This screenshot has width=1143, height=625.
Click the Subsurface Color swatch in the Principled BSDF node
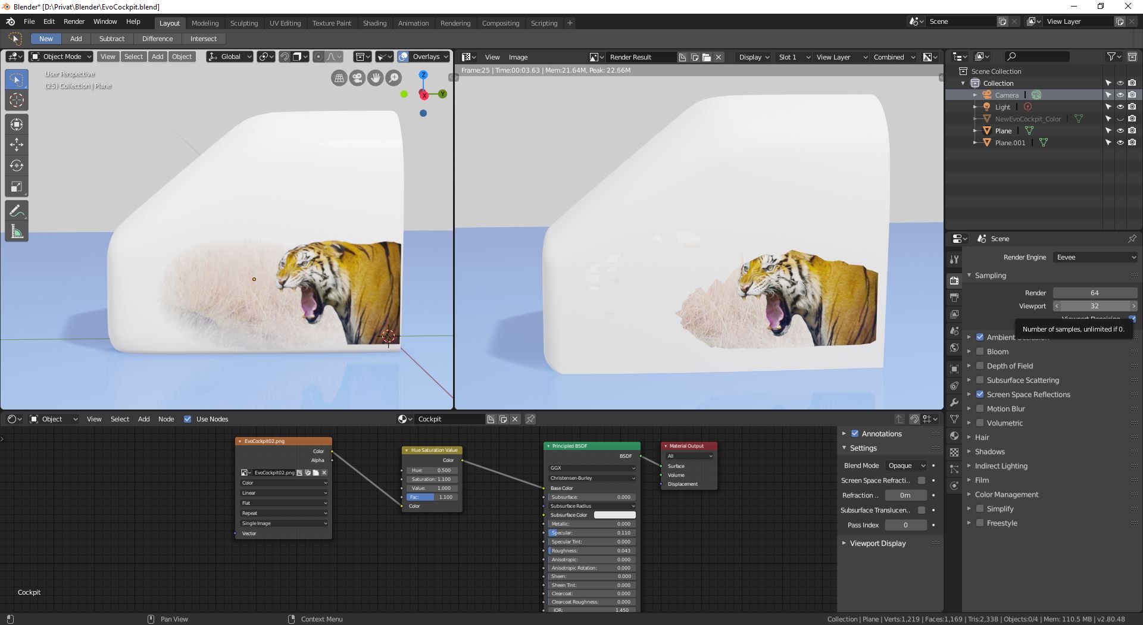[x=614, y=514]
